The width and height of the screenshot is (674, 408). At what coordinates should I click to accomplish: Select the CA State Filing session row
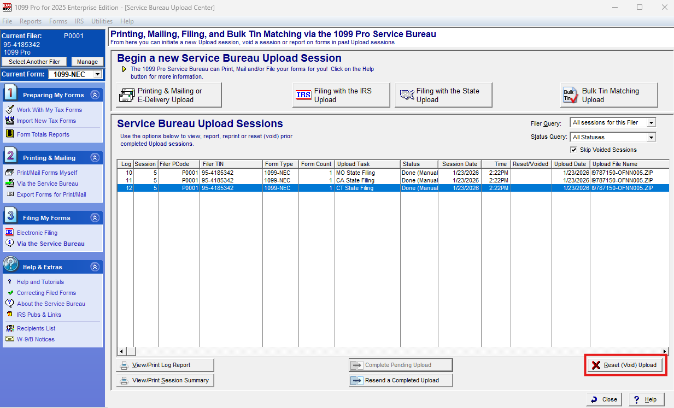coord(355,180)
